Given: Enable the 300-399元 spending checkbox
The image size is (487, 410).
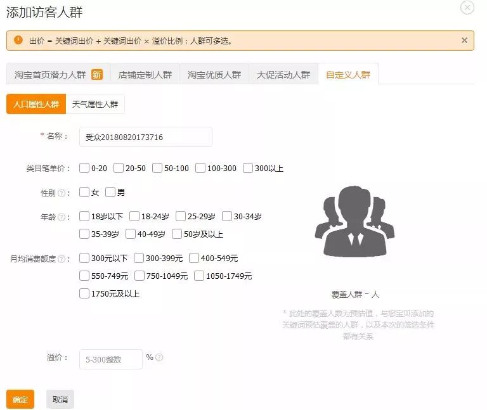Looking at the screenshot, I should pos(139,258).
